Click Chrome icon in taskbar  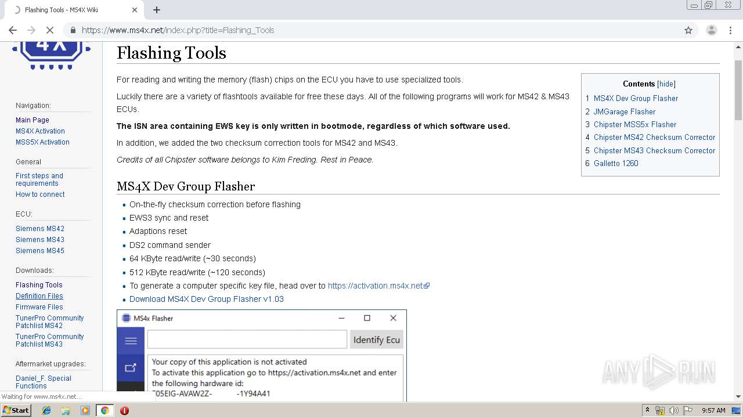[x=104, y=410]
